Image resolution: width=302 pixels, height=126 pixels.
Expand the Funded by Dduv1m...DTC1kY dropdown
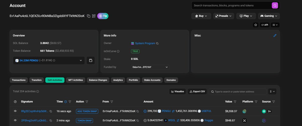150,67
